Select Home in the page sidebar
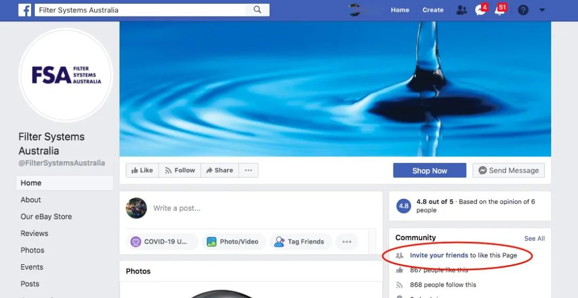The width and height of the screenshot is (578, 298). (x=65, y=183)
